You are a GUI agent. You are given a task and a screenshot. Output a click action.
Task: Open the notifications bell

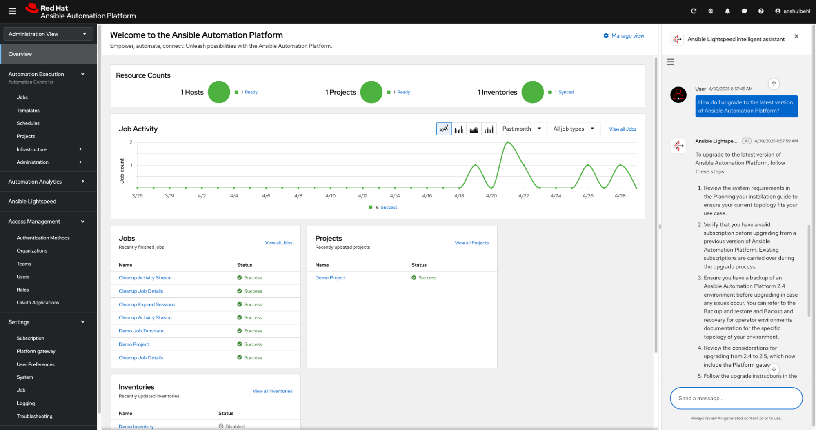(727, 11)
